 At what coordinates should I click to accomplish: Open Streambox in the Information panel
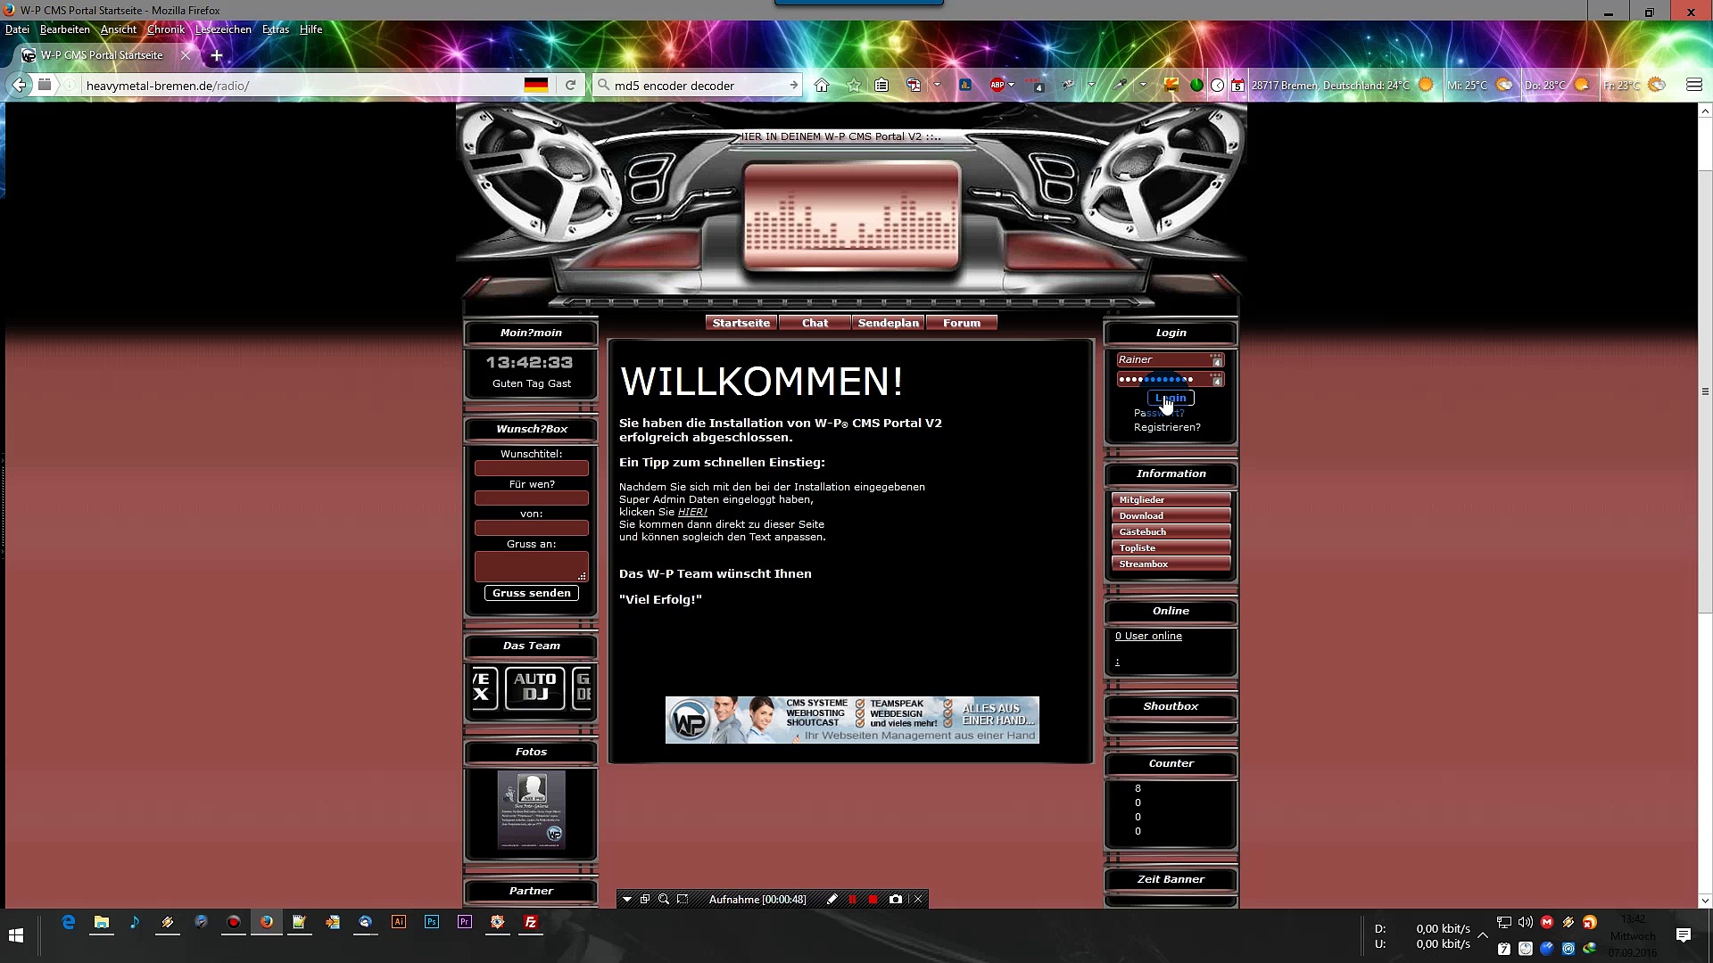(1170, 564)
